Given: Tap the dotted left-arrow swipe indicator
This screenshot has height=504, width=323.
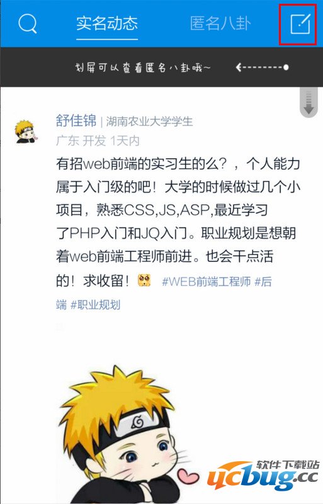Looking at the screenshot, I should pos(262,67).
